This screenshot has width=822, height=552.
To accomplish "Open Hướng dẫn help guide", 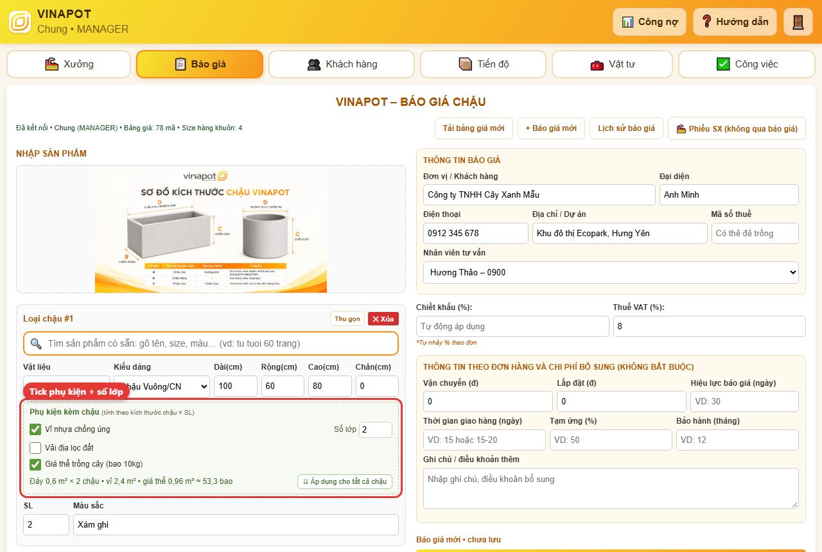I will pos(735,22).
